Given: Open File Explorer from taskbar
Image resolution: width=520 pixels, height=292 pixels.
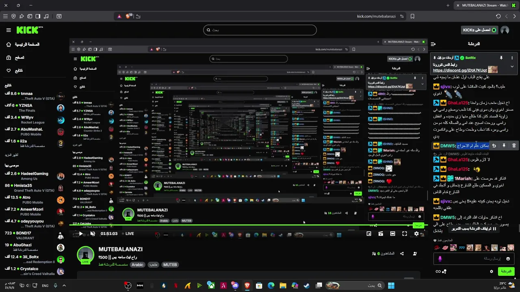Looking at the screenshot, I should pyautogui.click(x=283, y=286).
